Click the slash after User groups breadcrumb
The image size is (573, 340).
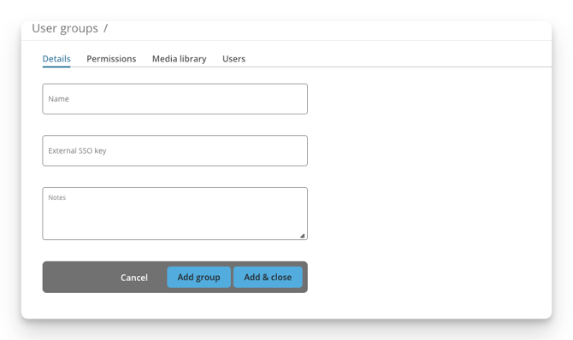click(x=105, y=28)
